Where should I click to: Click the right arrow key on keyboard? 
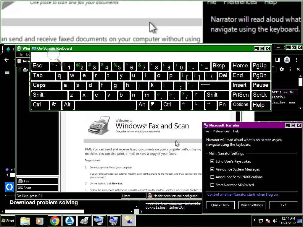pyautogui.click(x=211, y=105)
